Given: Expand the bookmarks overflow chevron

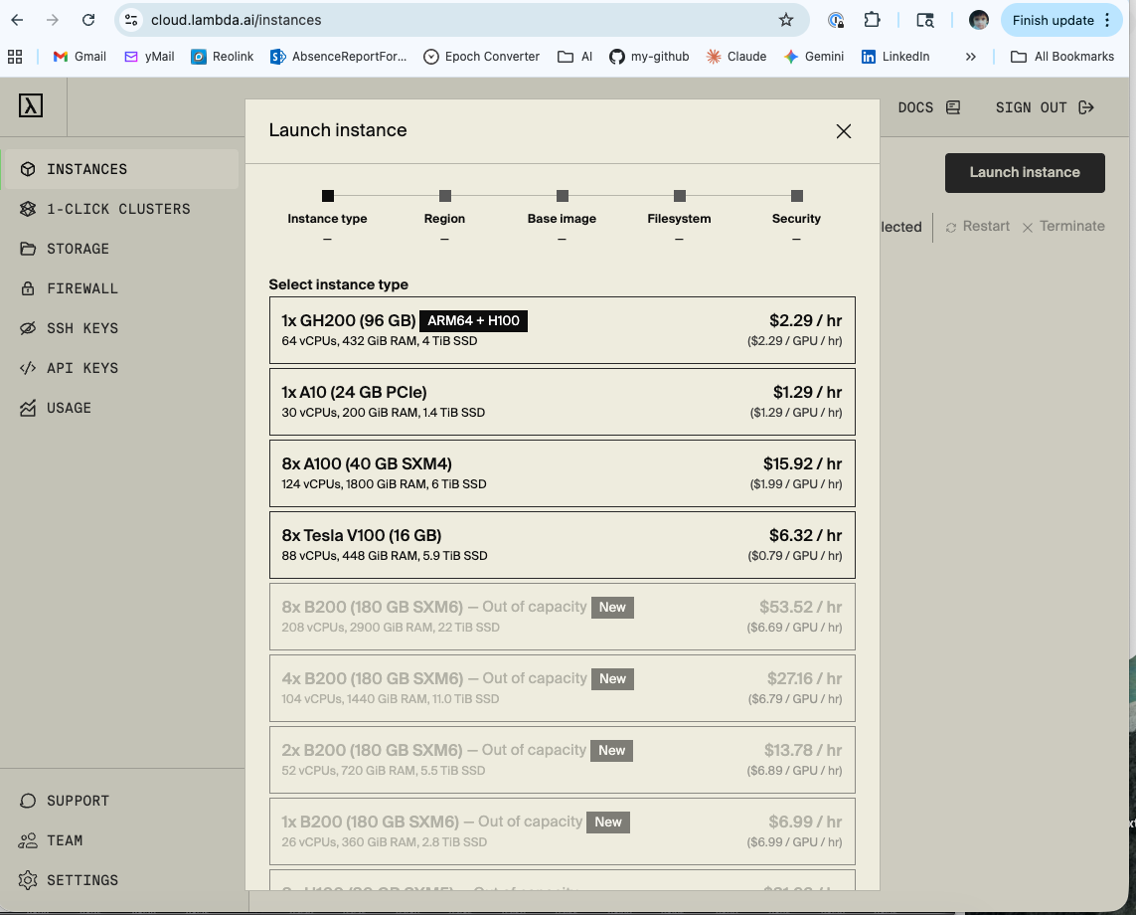Looking at the screenshot, I should pos(970,57).
